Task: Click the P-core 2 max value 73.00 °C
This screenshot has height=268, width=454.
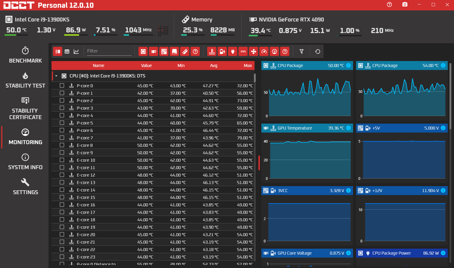Action: click(245, 100)
